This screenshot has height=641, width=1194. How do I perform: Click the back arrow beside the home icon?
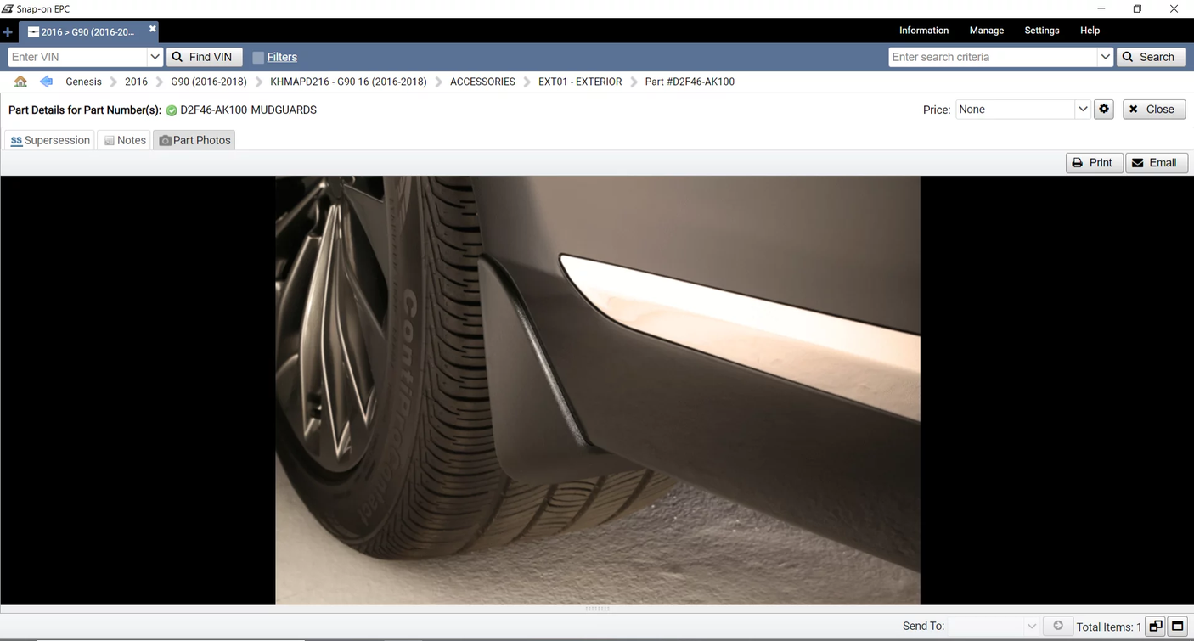pos(46,81)
